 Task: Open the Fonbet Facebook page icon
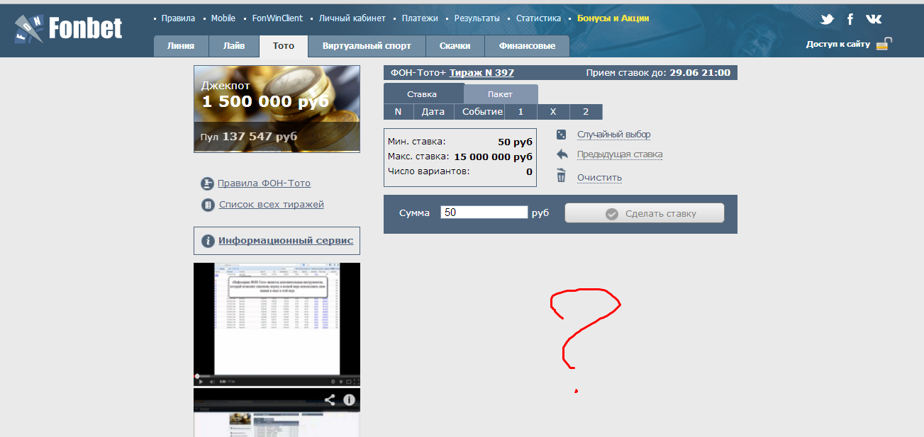pos(850,19)
